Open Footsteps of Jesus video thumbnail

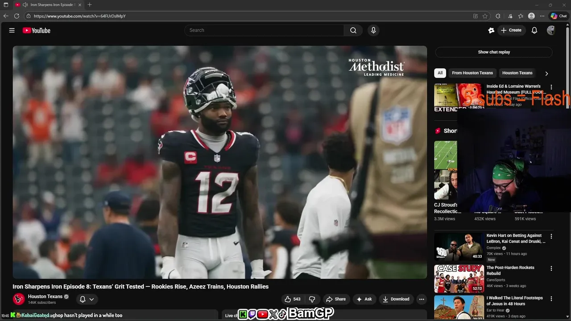coord(459,308)
